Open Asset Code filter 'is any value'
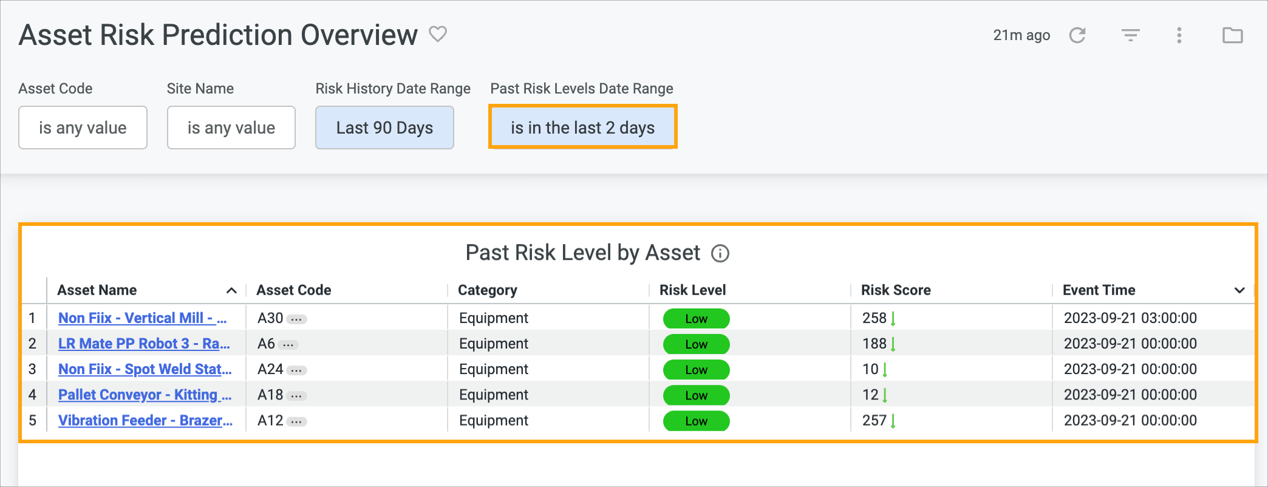This screenshot has height=487, width=1268. (83, 128)
